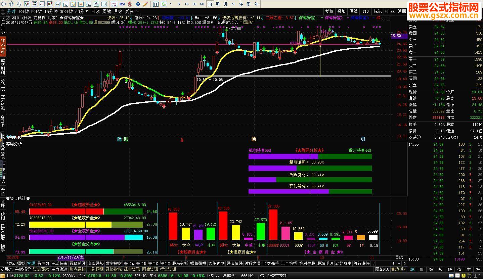The image size is (483, 279).
Task: Click the 返回 back button
Action: [402, 11]
